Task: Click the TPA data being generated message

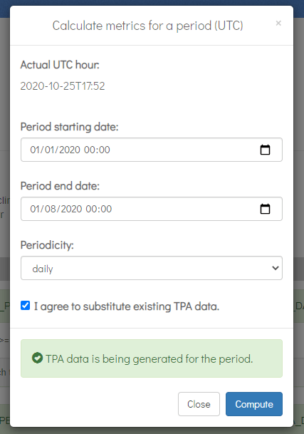Action: click(150, 359)
